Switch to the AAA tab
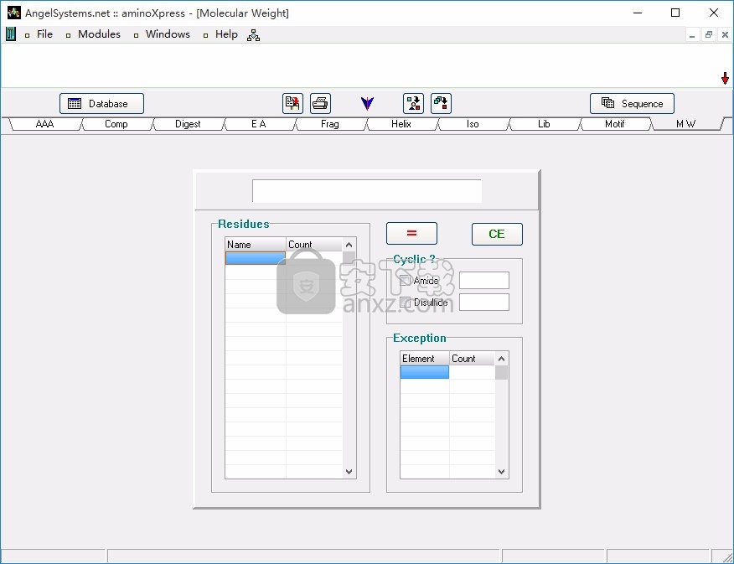 (45, 124)
